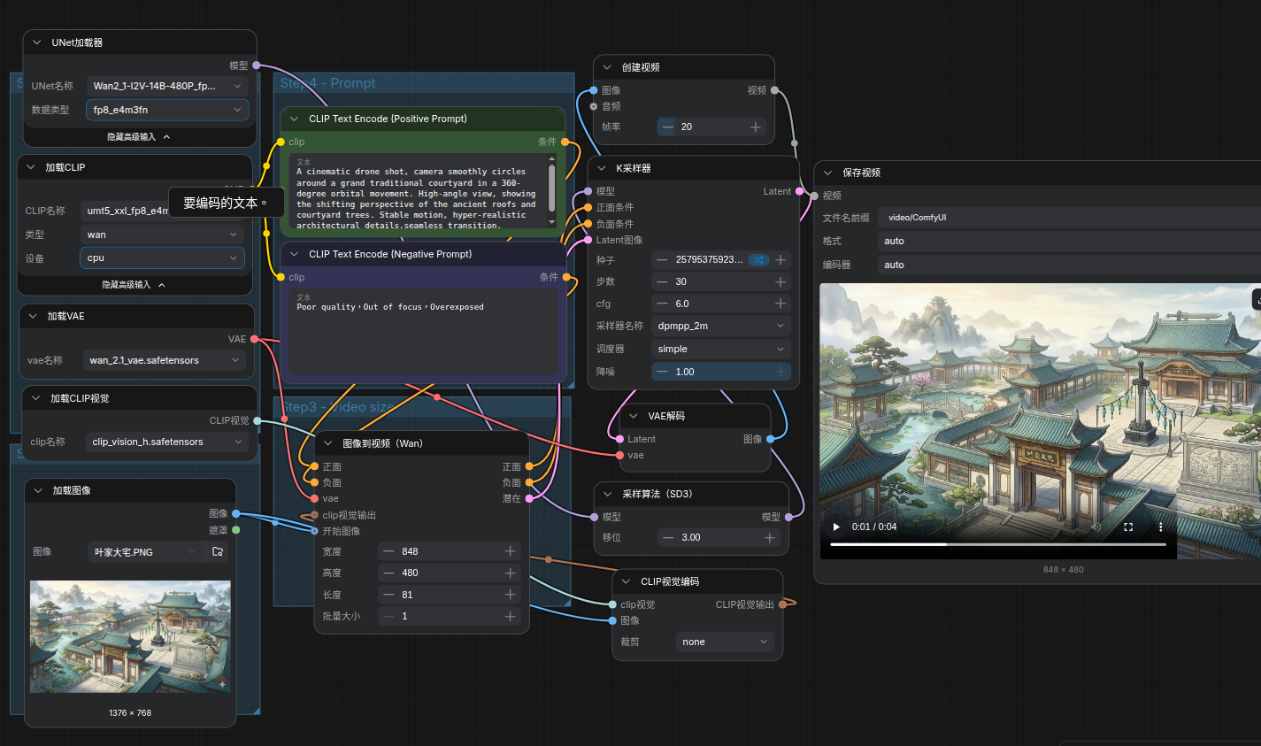
Task: Open the 调度器 simple dropdown
Action: point(720,349)
